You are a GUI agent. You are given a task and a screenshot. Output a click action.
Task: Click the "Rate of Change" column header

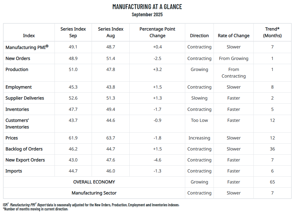click(234, 35)
